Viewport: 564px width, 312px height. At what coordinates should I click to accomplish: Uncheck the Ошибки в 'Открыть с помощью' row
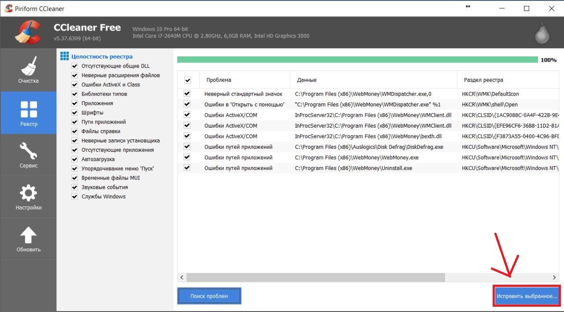[187, 104]
